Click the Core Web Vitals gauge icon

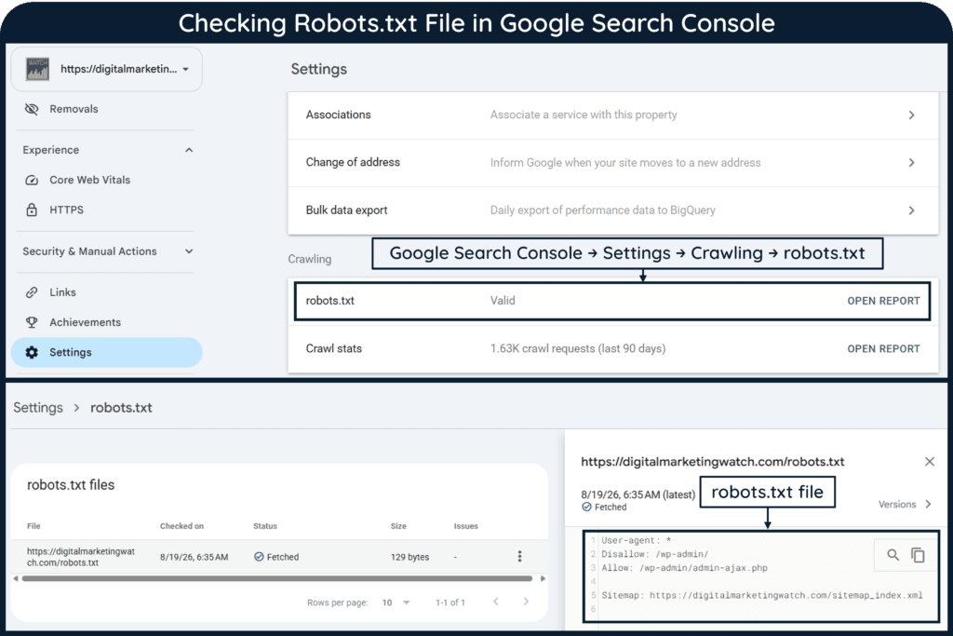point(32,180)
